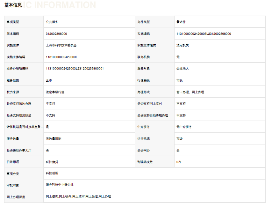
Task: Select the "服务对象" label
Action: tap(143, 69)
